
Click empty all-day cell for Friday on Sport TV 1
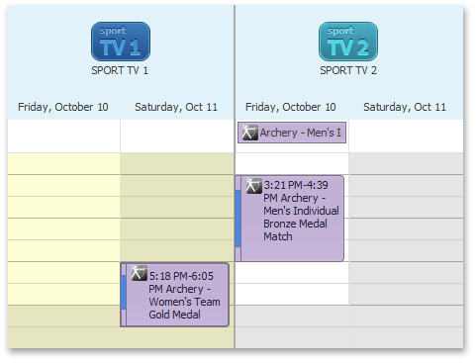(64, 136)
